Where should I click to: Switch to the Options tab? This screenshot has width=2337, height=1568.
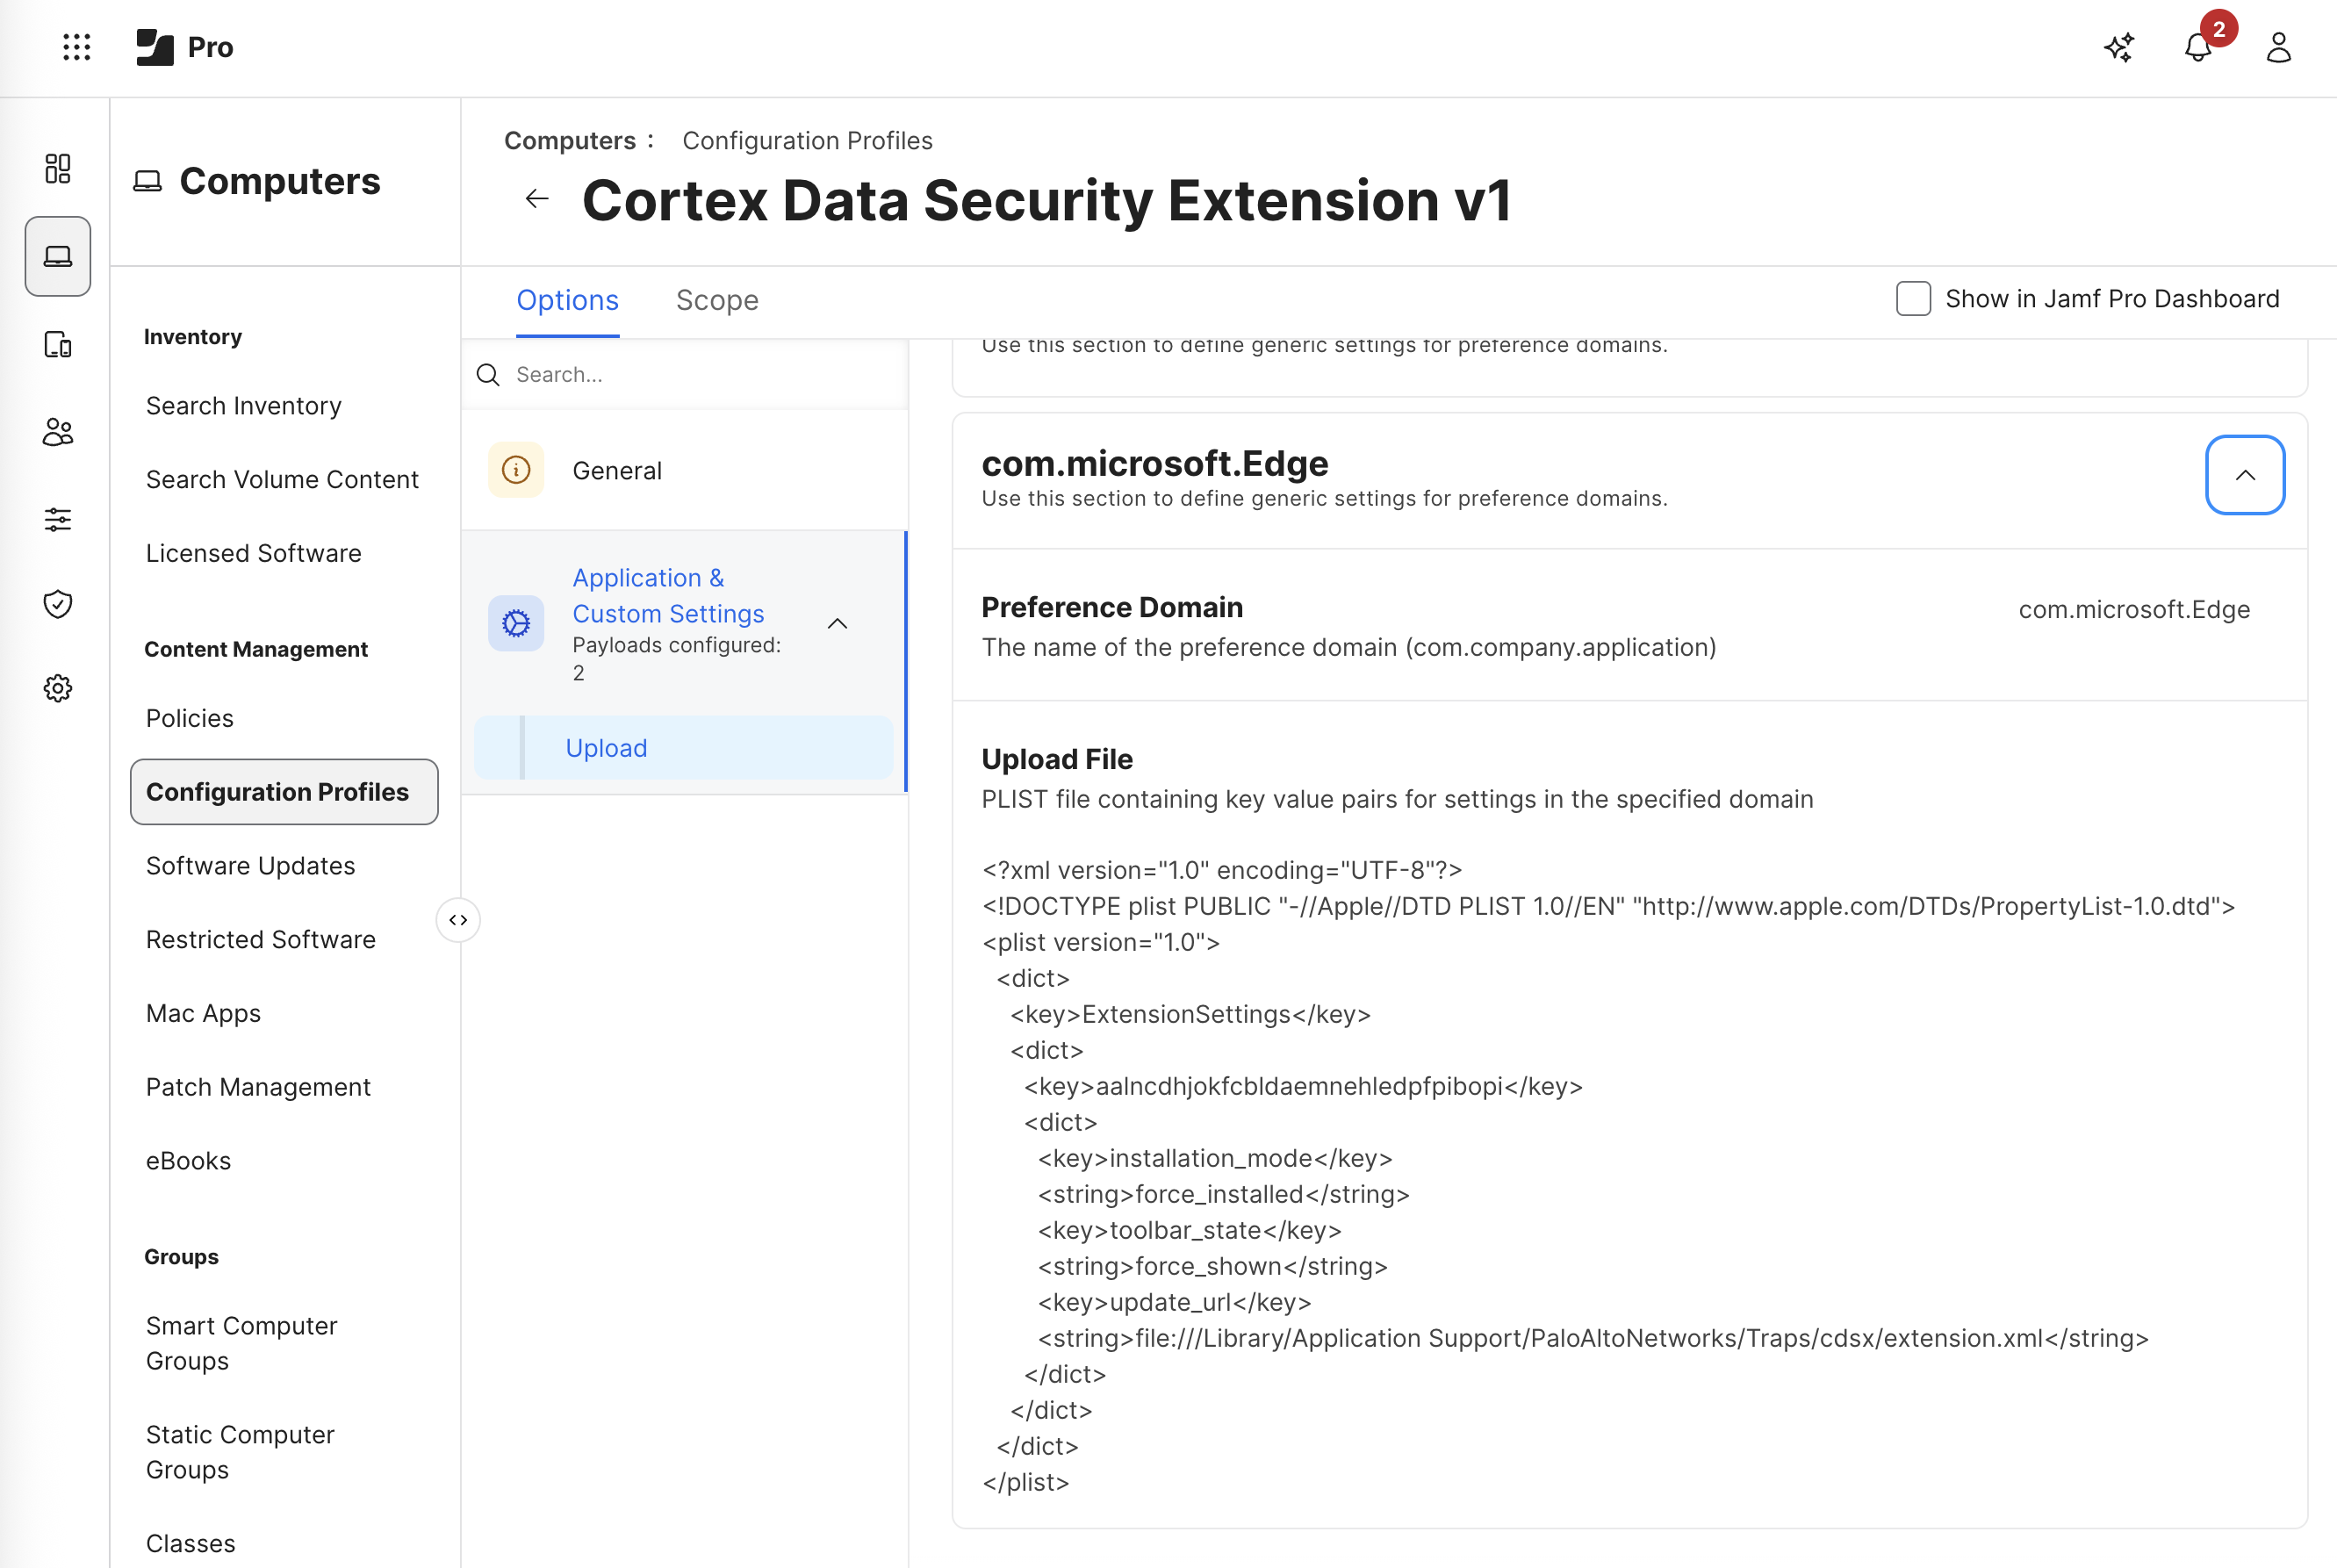(x=568, y=300)
